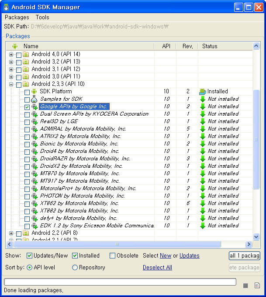Click the green download arrow for Samples for SDK

point(203,99)
